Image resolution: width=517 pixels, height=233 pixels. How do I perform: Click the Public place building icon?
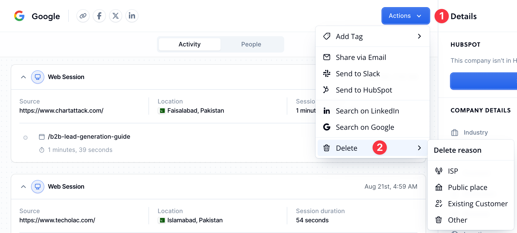(439, 187)
